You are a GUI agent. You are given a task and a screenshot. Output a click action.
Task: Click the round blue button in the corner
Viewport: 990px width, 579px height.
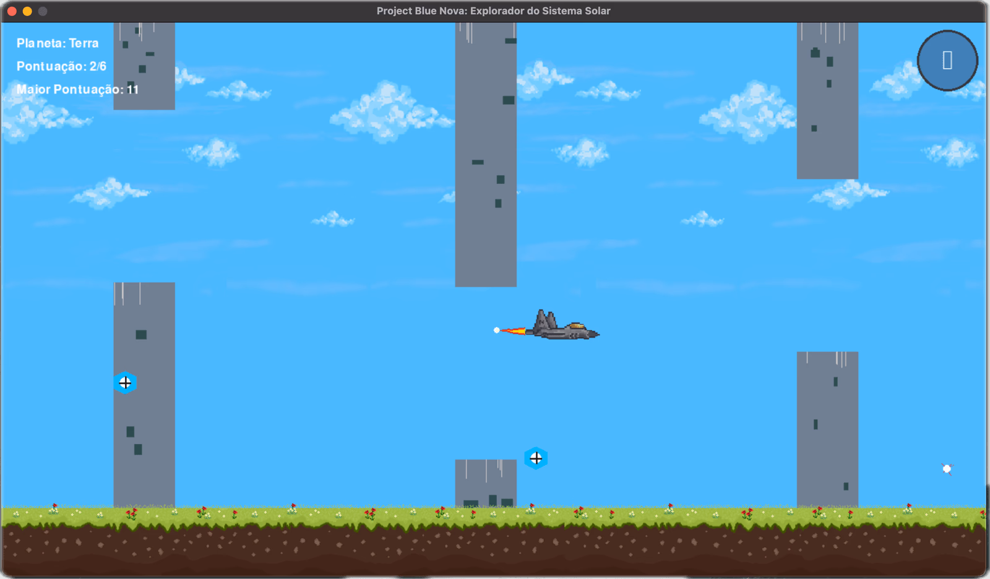pos(947,61)
